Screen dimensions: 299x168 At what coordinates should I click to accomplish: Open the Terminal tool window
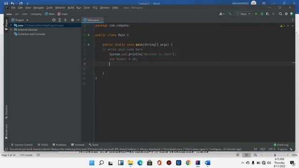78,145
